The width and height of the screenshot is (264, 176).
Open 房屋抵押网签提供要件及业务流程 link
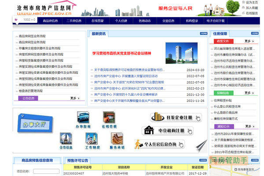(41, 55)
